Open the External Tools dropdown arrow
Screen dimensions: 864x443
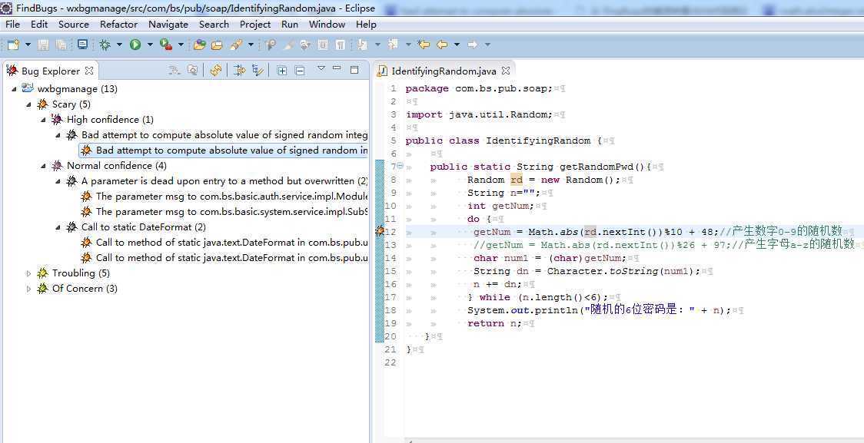(181, 45)
